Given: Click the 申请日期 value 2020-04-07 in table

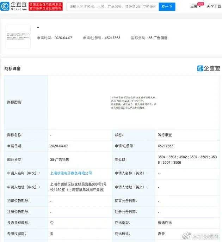Looking at the screenshot, I should coord(59,146).
